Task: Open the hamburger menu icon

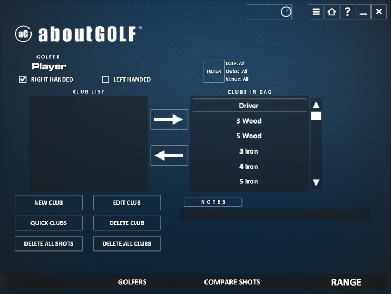Action: point(316,12)
